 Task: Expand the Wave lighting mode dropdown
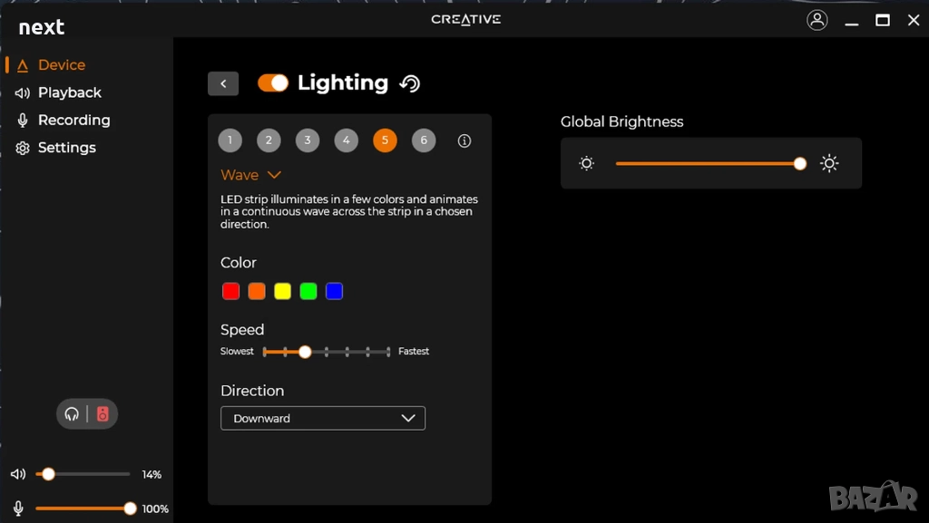(251, 175)
